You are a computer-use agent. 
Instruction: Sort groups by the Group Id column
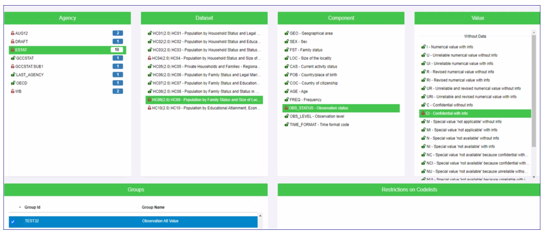(x=32, y=208)
